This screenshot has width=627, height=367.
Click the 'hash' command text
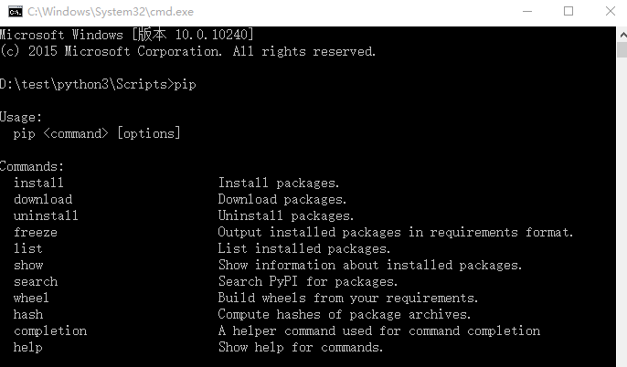click(27, 314)
